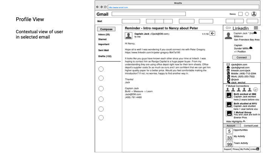Click the Connect button in LinkedIn panel
The height and width of the screenshot is (153, 272).
click(241, 57)
